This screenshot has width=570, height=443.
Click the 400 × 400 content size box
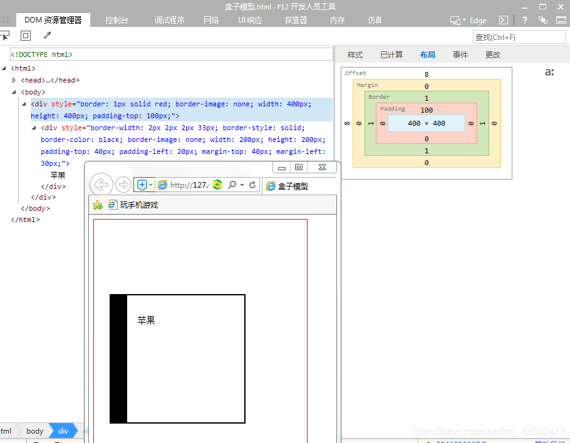coord(427,123)
